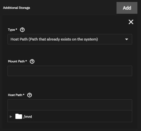The height and width of the screenshot is (131, 141).
Task: Select the /mnt folder icon
Action: (19, 116)
